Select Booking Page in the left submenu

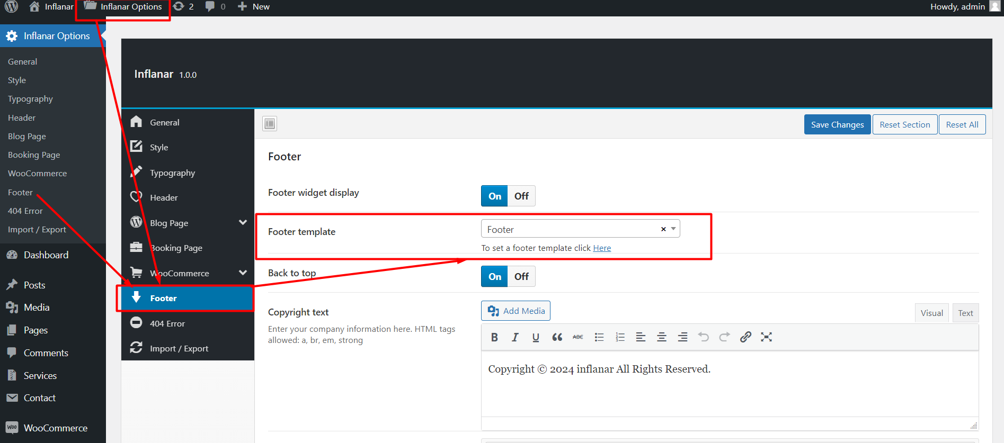pyautogui.click(x=34, y=155)
